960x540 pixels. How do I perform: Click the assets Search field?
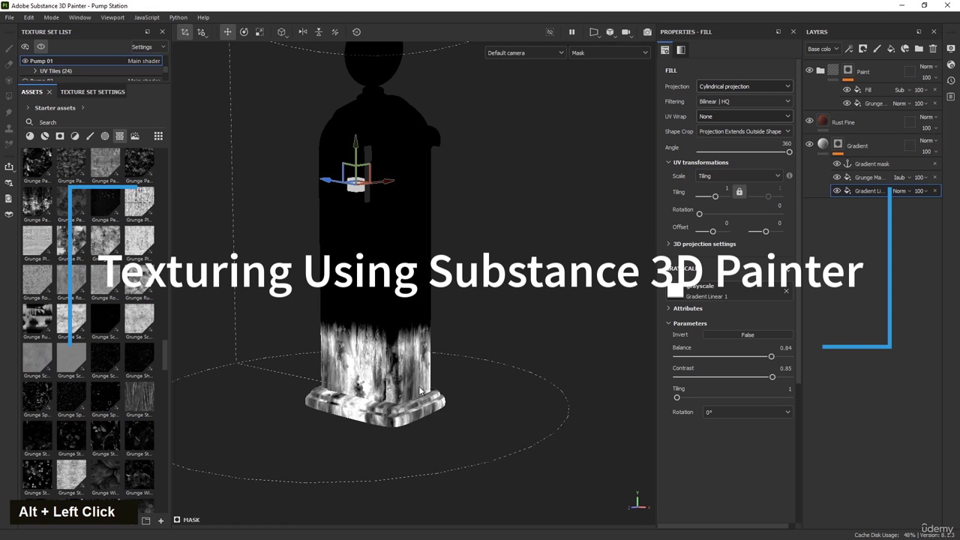tap(94, 122)
